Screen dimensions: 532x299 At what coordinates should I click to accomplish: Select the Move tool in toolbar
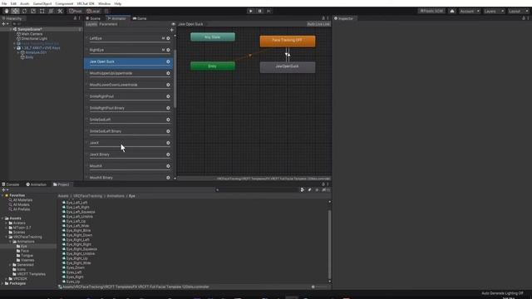click(x=15, y=11)
